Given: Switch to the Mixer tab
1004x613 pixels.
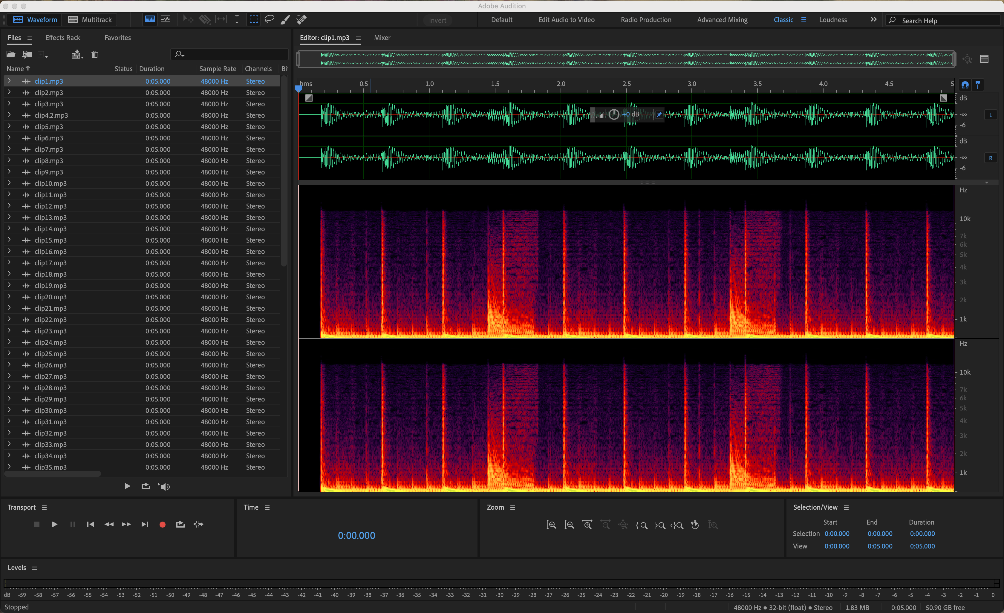Looking at the screenshot, I should [x=382, y=37].
